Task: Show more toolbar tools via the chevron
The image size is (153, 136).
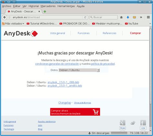Action: tap(141, 17)
